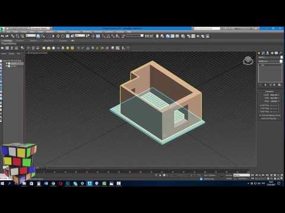Toggle visibility eye of first scene object

[x=7, y=63]
